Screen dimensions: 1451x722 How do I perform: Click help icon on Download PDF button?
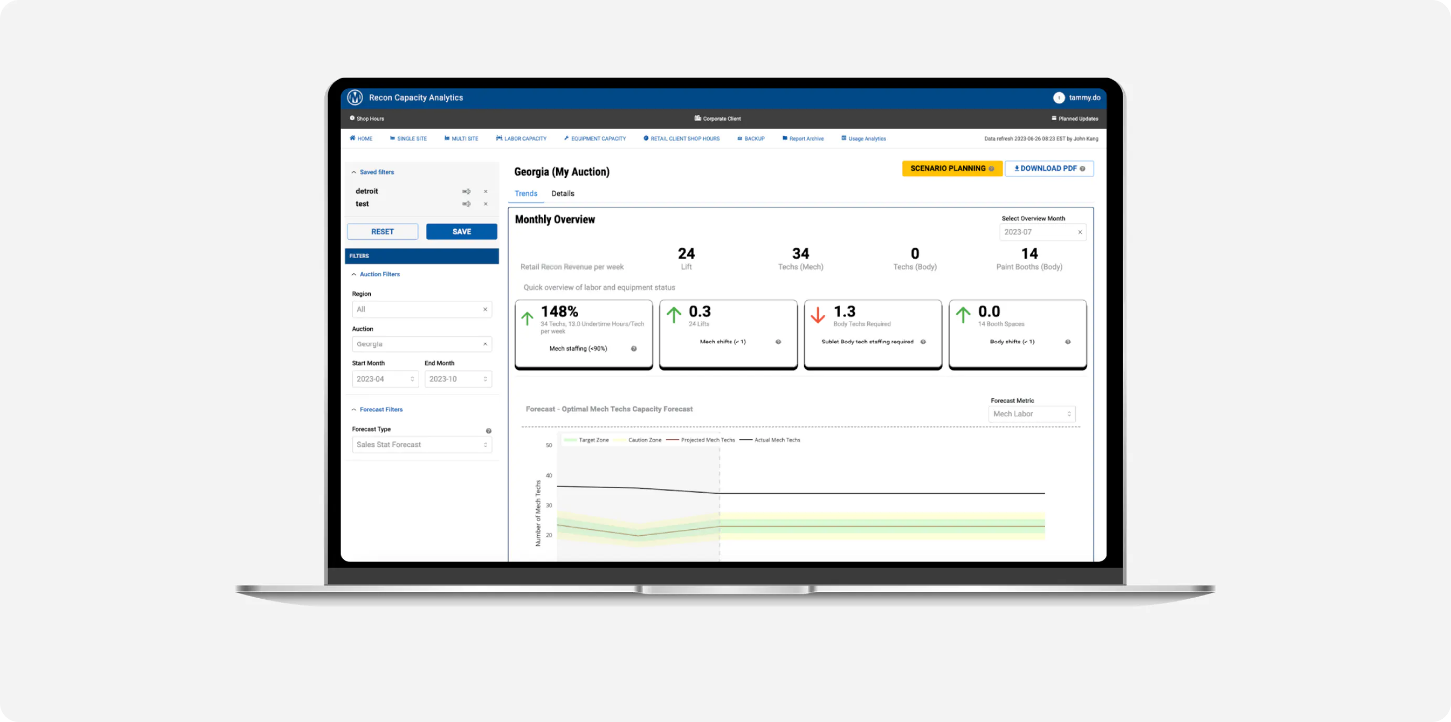pos(1082,169)
